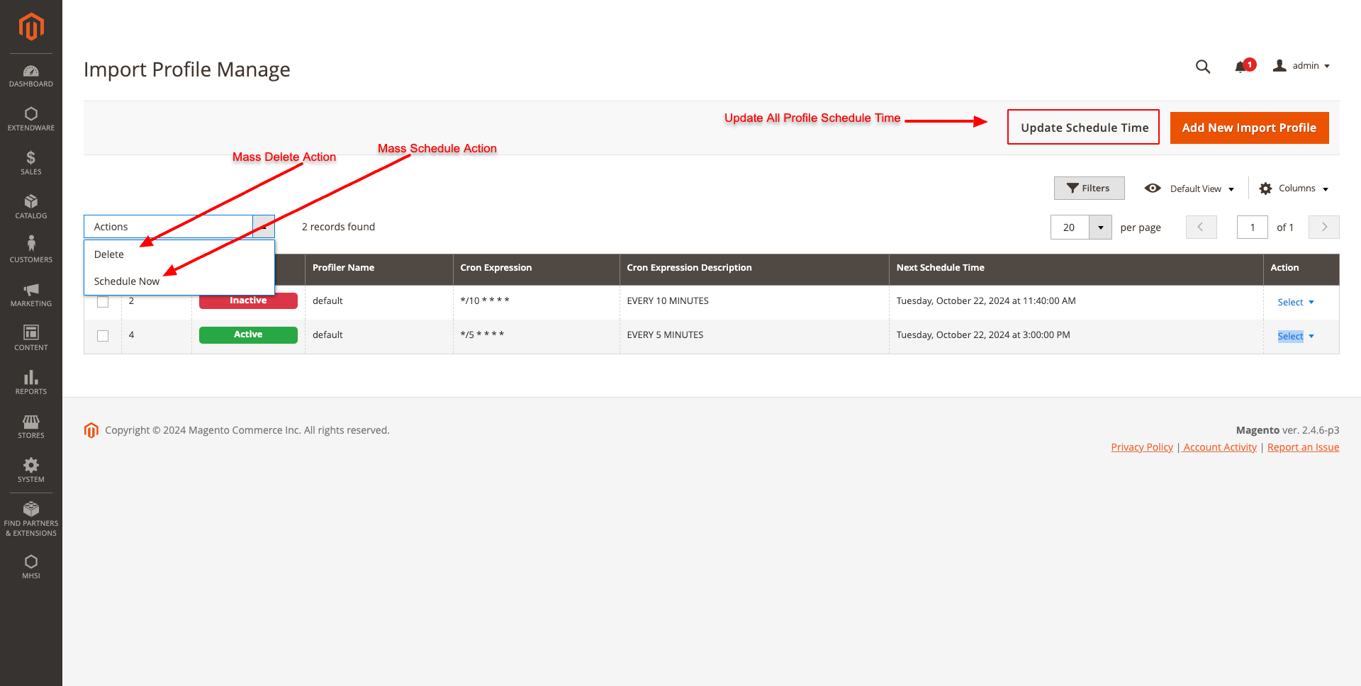Open the Marketing sidebar menu
This screenshot has height=686, width=1361.
click(x=31, y=295)
